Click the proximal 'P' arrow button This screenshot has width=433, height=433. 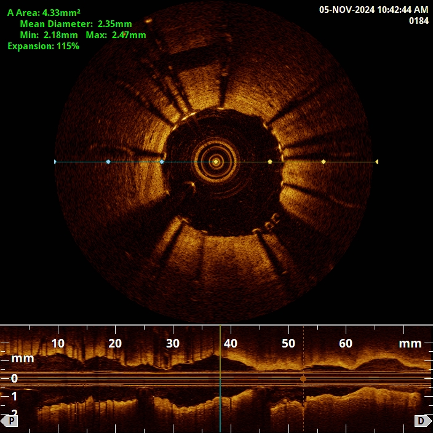point(9,421)
